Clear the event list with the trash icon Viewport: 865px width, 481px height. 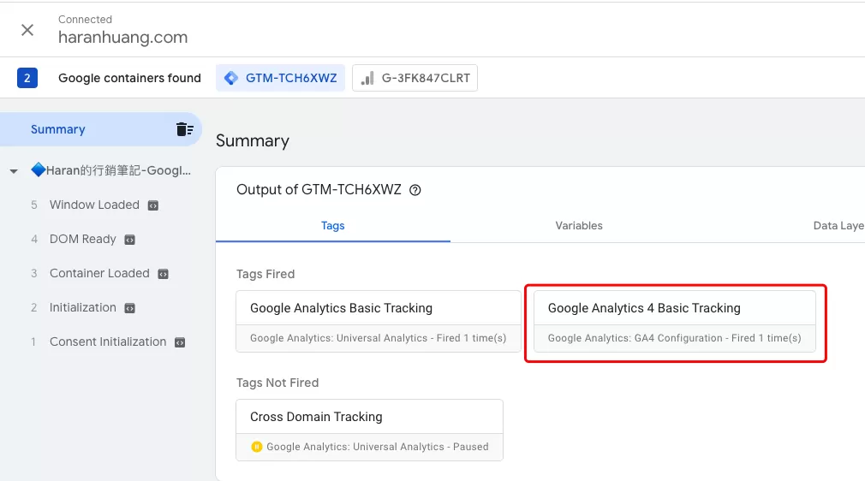184,129
